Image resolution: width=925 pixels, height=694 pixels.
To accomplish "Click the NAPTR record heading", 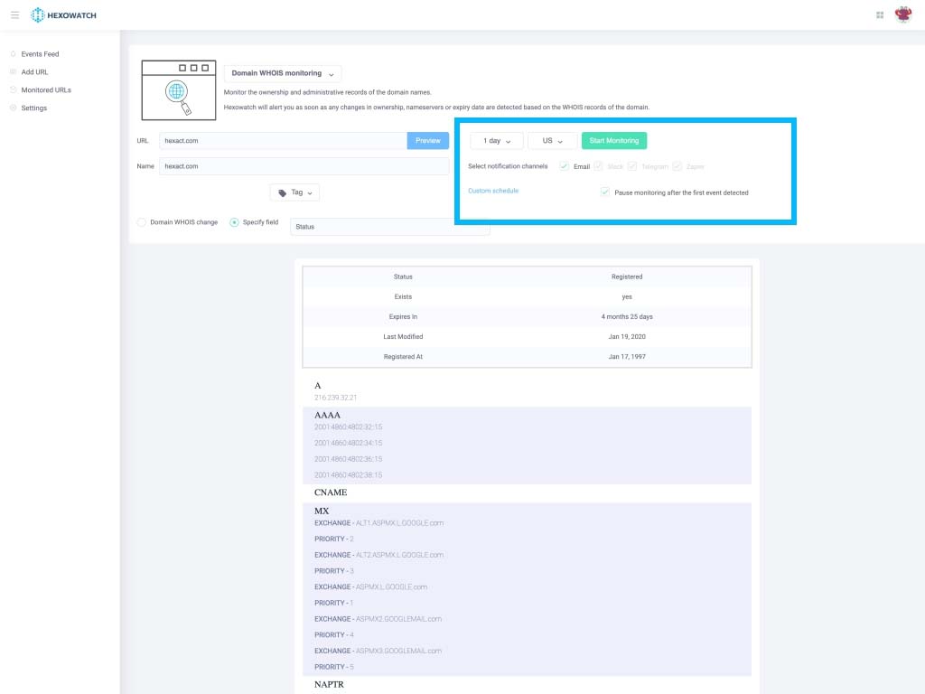I will point(329,685).
